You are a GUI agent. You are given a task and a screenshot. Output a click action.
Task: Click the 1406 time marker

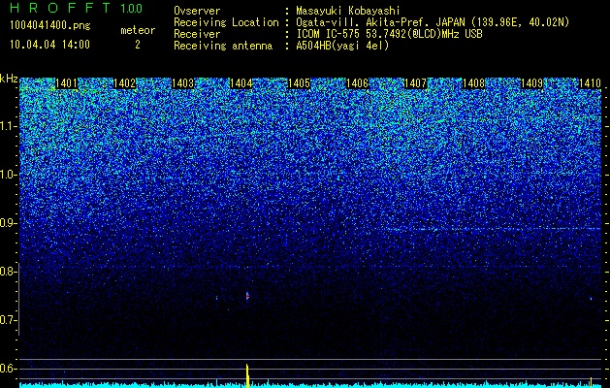coord(357,83)
